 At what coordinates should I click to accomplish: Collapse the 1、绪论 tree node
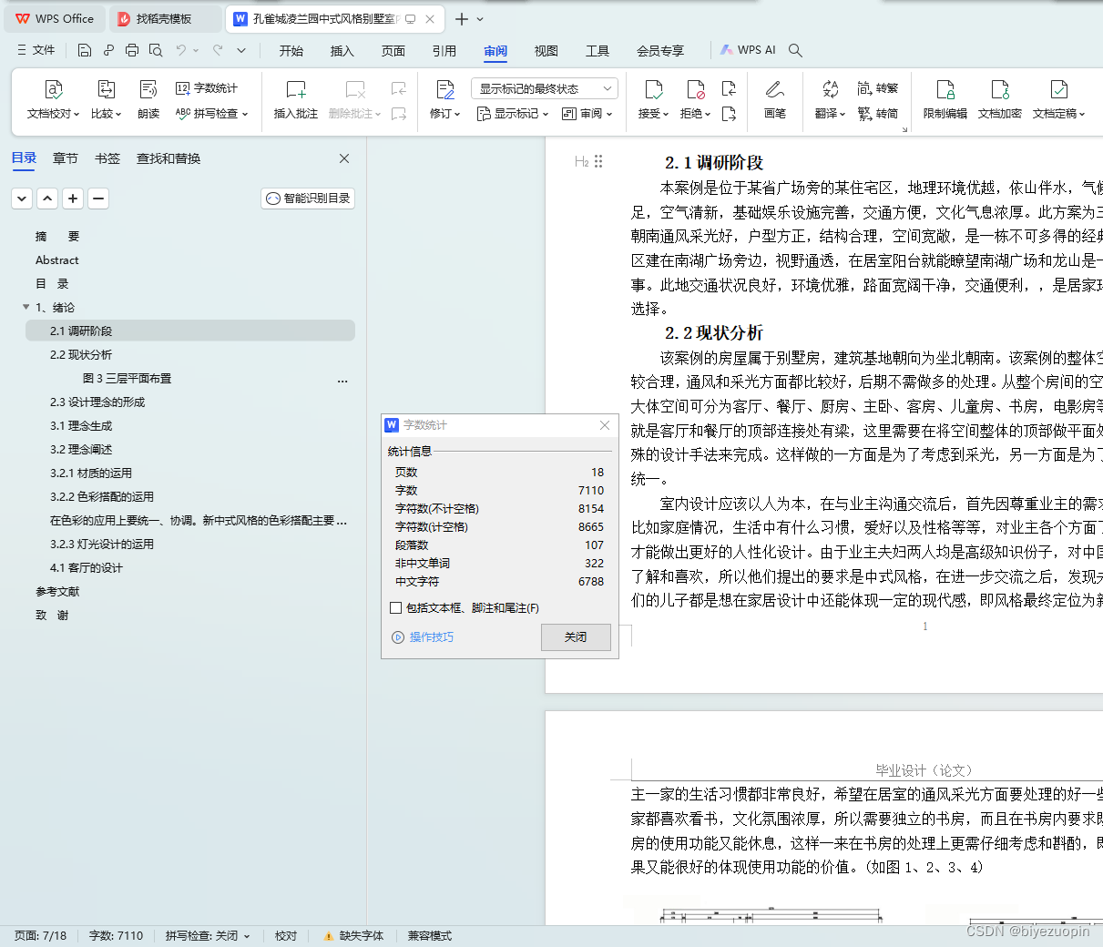[x=26, y=307]
